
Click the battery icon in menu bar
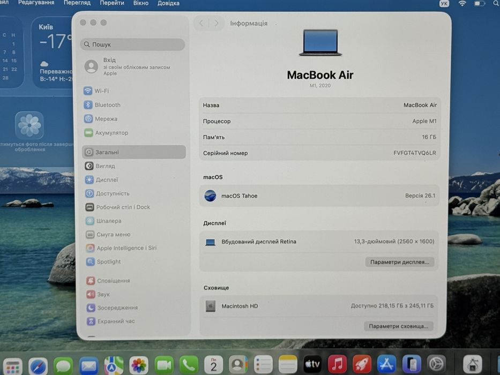click(x=479, y=4)
